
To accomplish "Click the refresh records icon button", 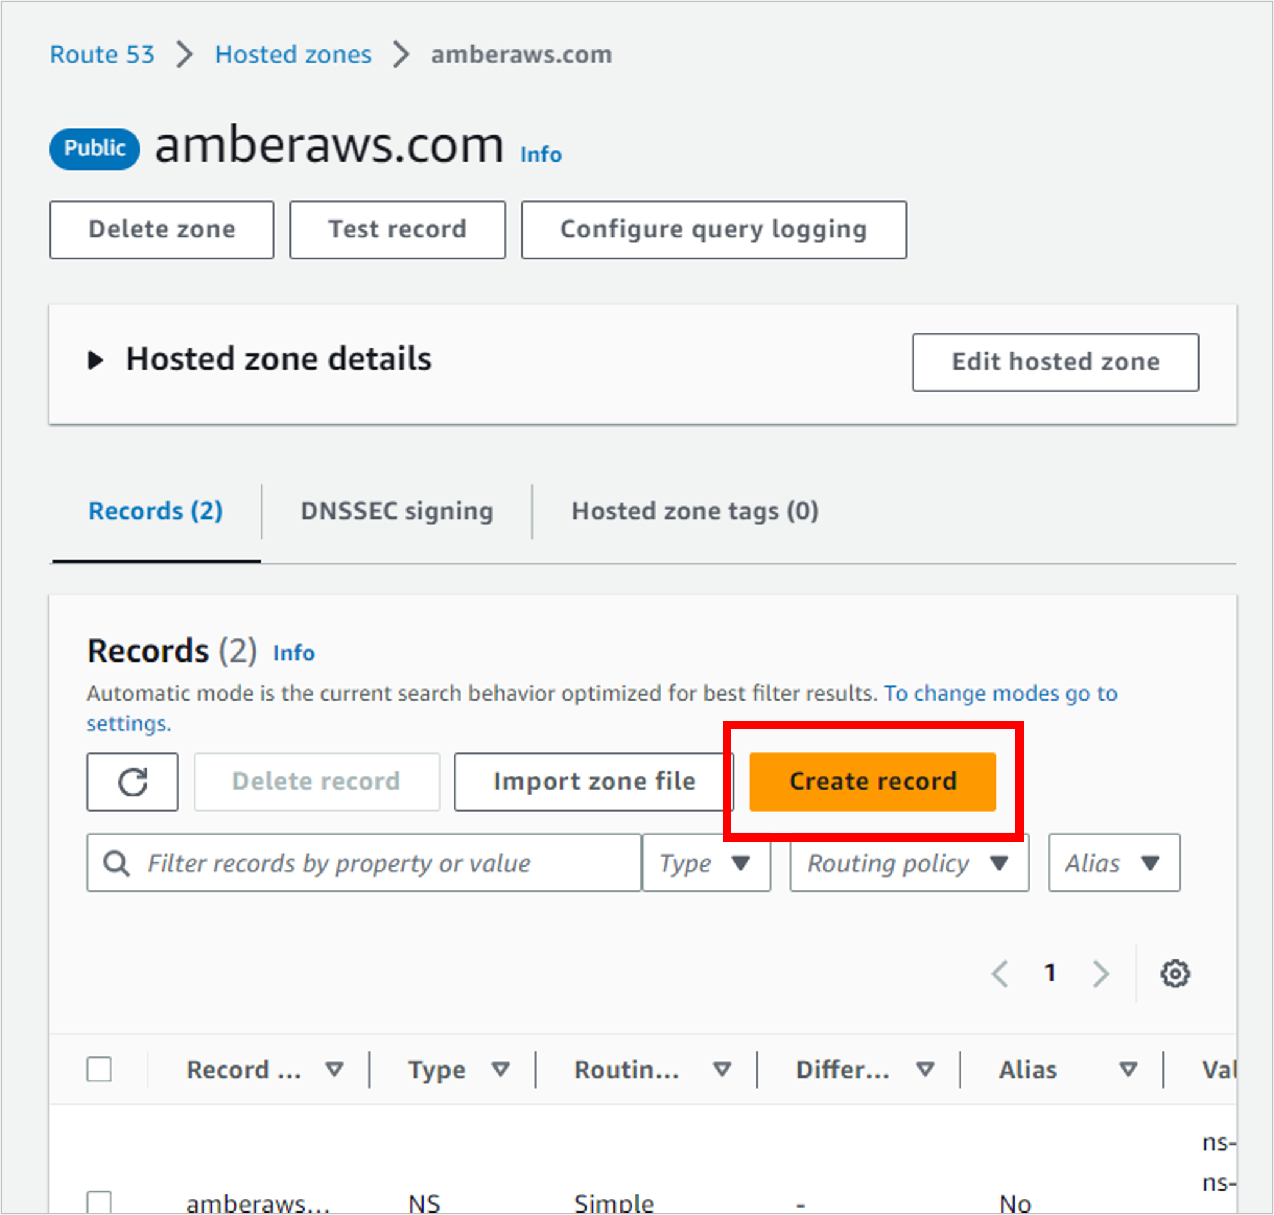I will (x=132, y=782).
